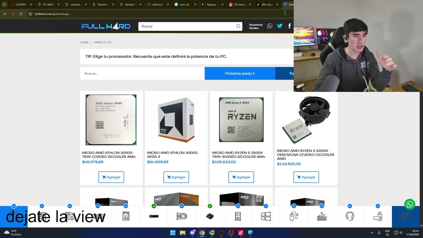
Task: Select the M.2 SSD stick category icon
Action: pos(154,216)
